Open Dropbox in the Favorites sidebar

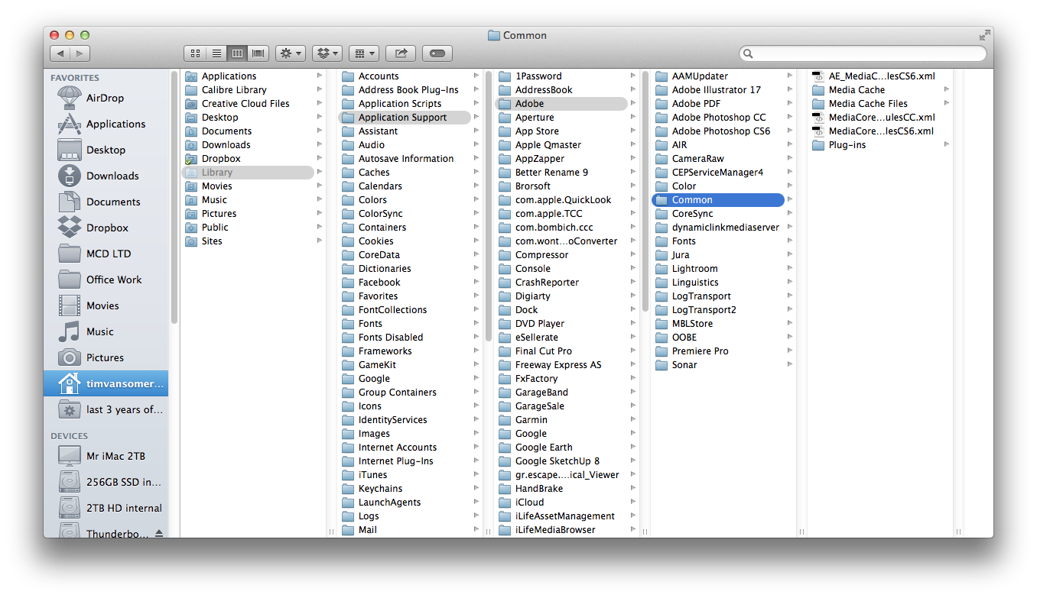(106, 228)
